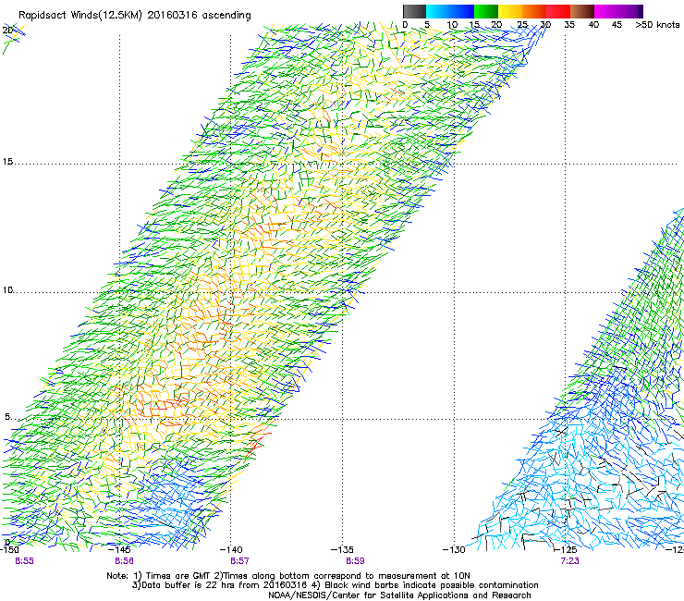Click the legend speed label '25'
This screenshot has height=601, width=684.
pyautogui.click(x=522, y=25)
